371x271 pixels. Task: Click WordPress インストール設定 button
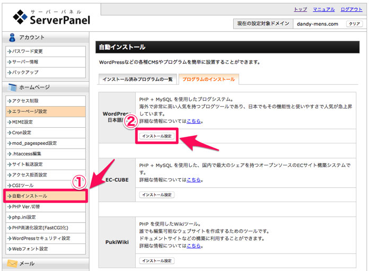tap(157, 136)
